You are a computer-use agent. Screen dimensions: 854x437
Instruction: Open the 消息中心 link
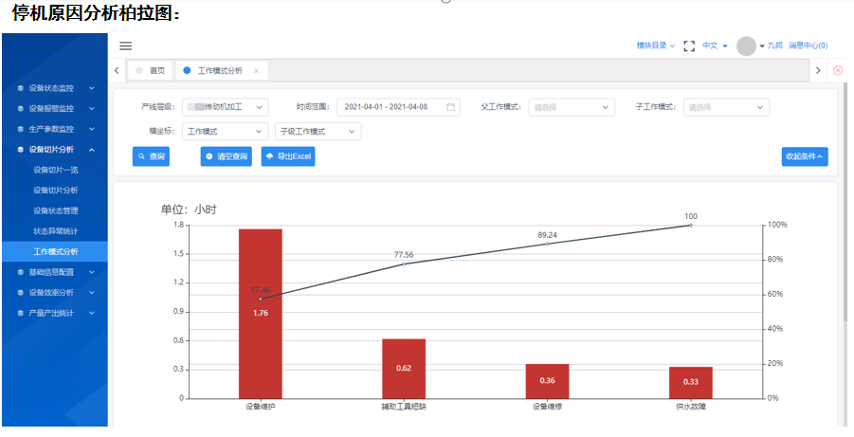(x=808, y=46)
